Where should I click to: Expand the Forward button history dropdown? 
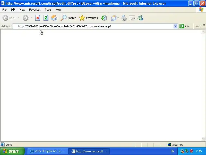point(31,18)
